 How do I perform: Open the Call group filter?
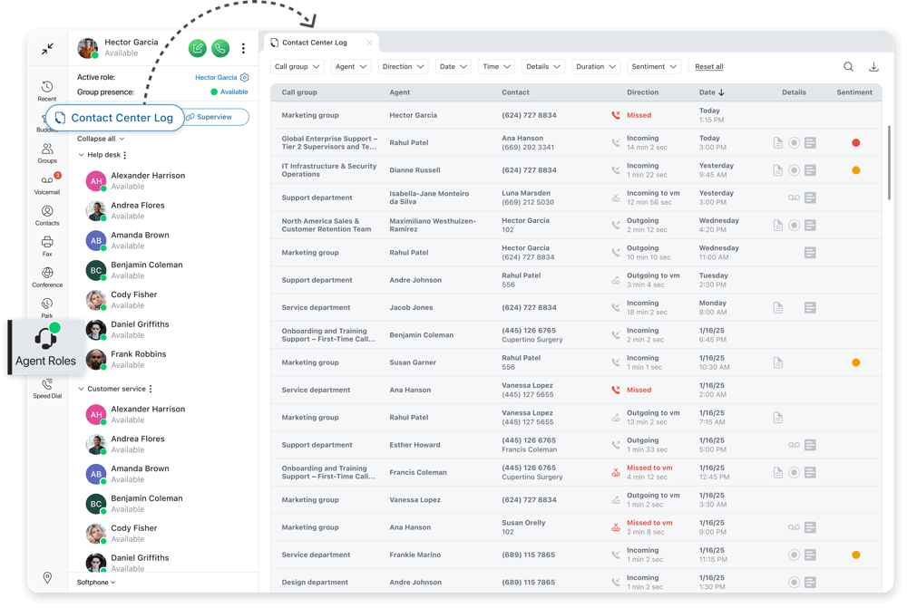point(297,66)
